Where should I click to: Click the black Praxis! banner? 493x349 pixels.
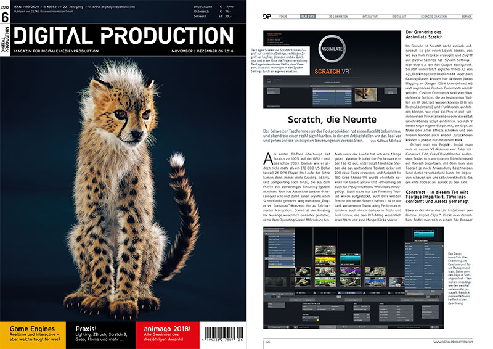pos(101,335)
